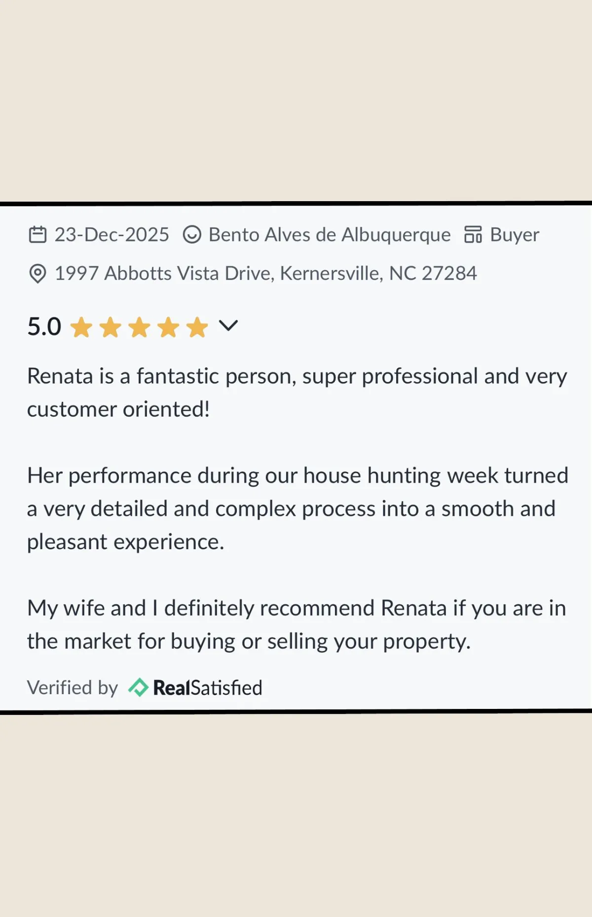Select the fifth gold rating star
Screen dimensions: 592x917
(x=197, y=327)
